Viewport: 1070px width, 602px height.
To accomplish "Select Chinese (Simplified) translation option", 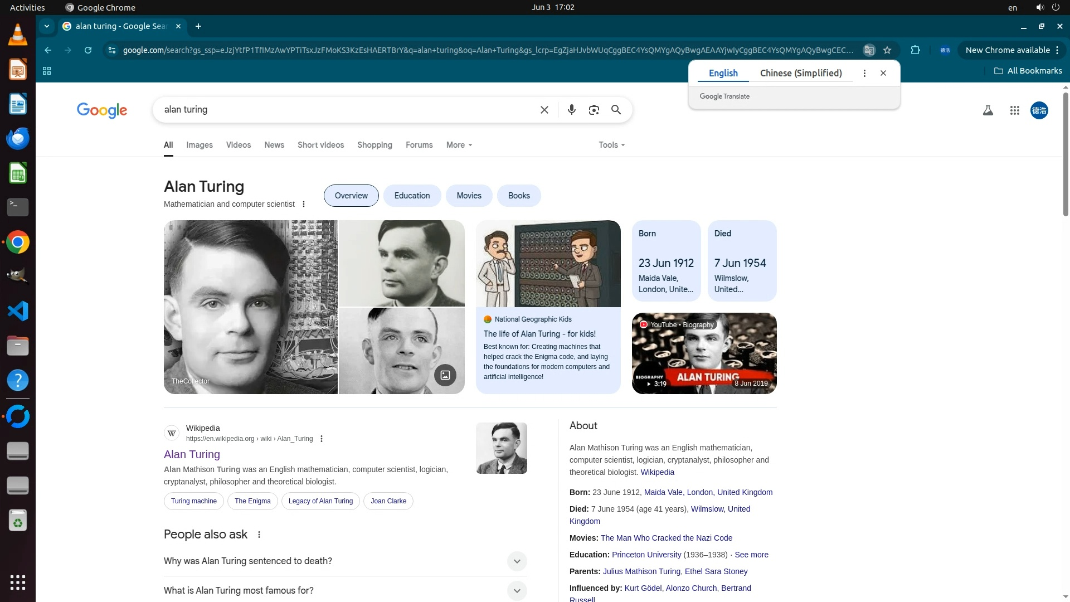I will (800, 73).
